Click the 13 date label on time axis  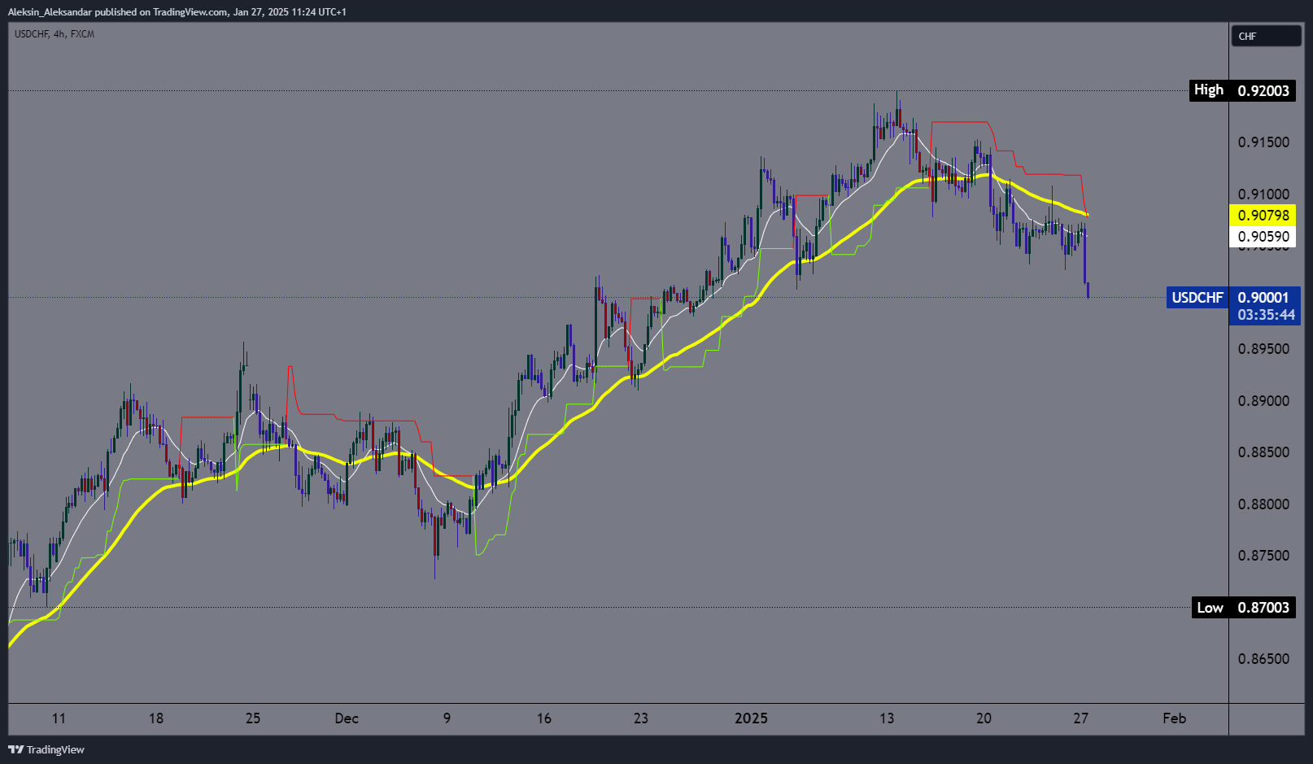coord(887,718)
